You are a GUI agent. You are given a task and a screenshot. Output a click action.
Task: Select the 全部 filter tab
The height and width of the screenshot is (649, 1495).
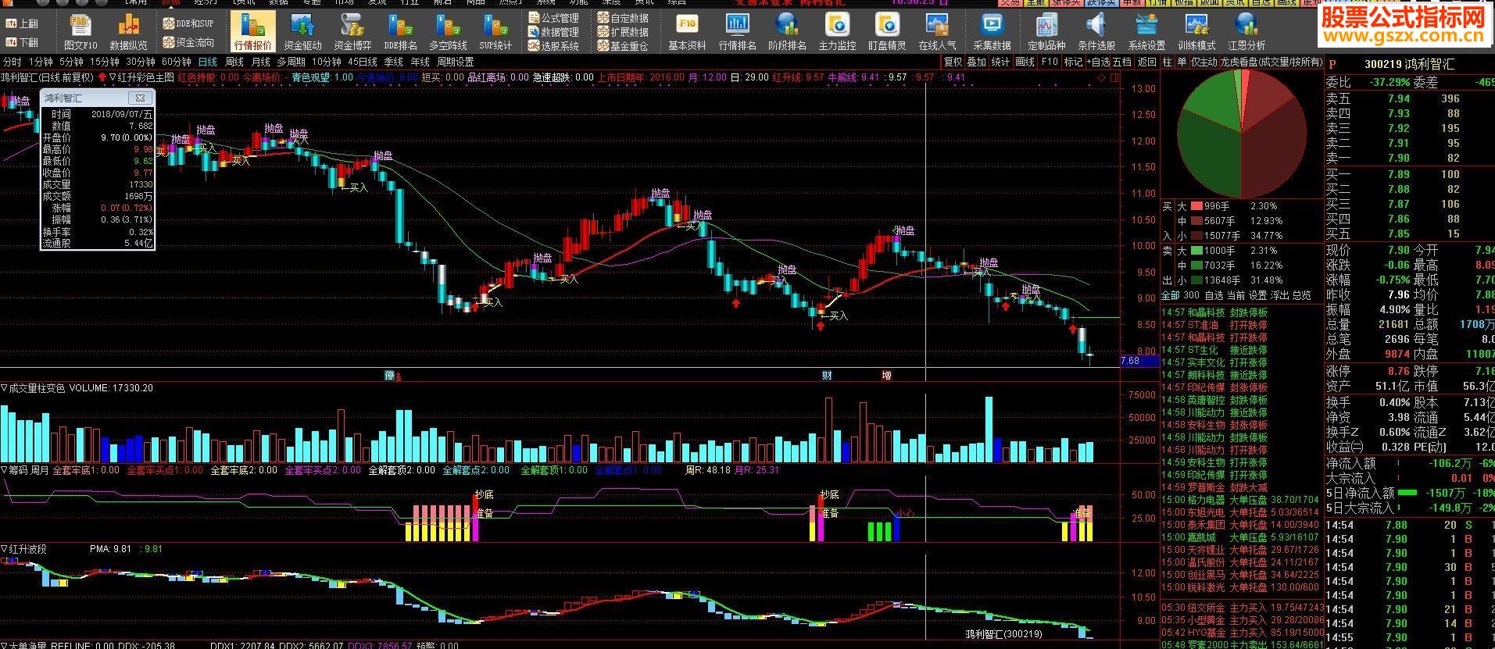tap(1171, 295)
